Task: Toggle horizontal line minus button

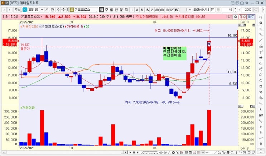Action: tap(207, 152)
